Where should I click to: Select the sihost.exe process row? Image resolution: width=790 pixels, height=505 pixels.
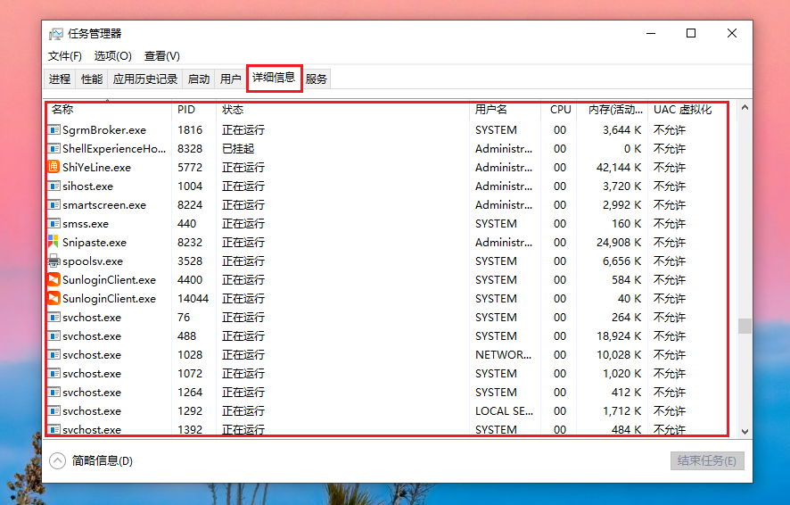pos(387,186)
